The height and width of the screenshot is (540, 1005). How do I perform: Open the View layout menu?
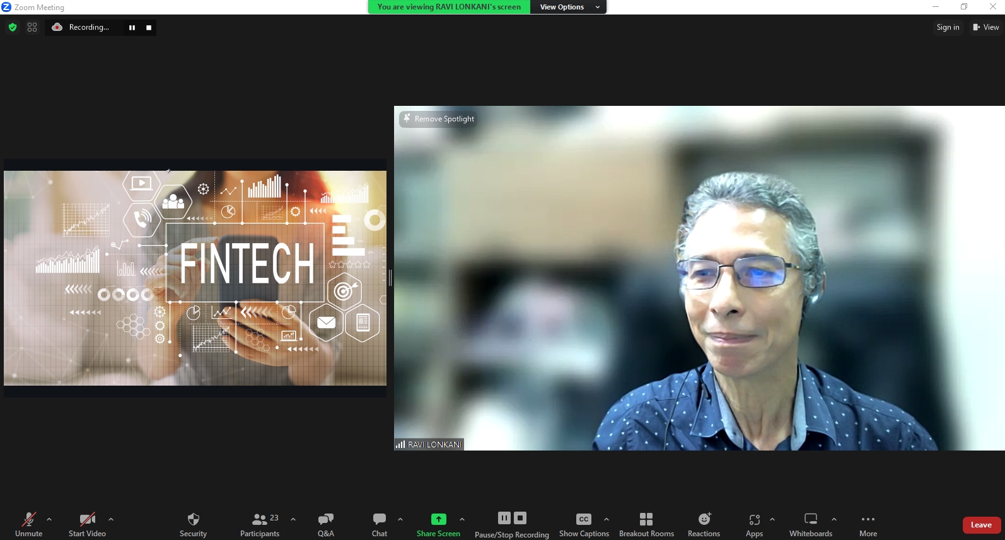tap(985, 27)
